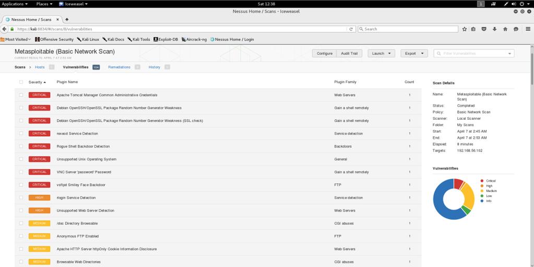Show bookmarks list icon
Viewport: 534px width, 267px height.
(473, 29)
